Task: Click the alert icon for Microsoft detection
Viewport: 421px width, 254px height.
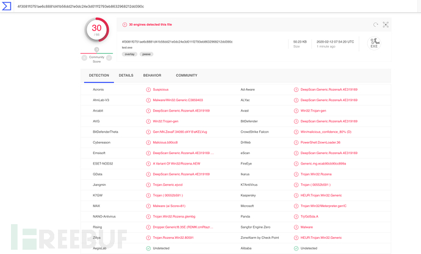Action: click(296, 206)
